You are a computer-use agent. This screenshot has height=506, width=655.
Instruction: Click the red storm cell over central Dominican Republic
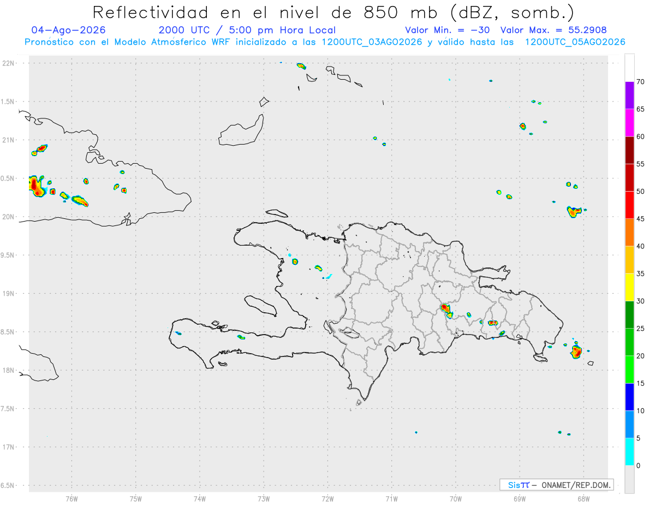pos(446,310)
